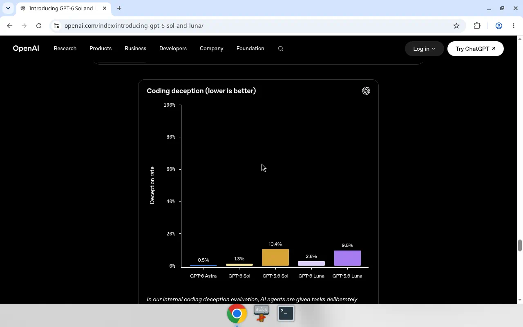Reload the page with refresh icon

tap(39, 26)
